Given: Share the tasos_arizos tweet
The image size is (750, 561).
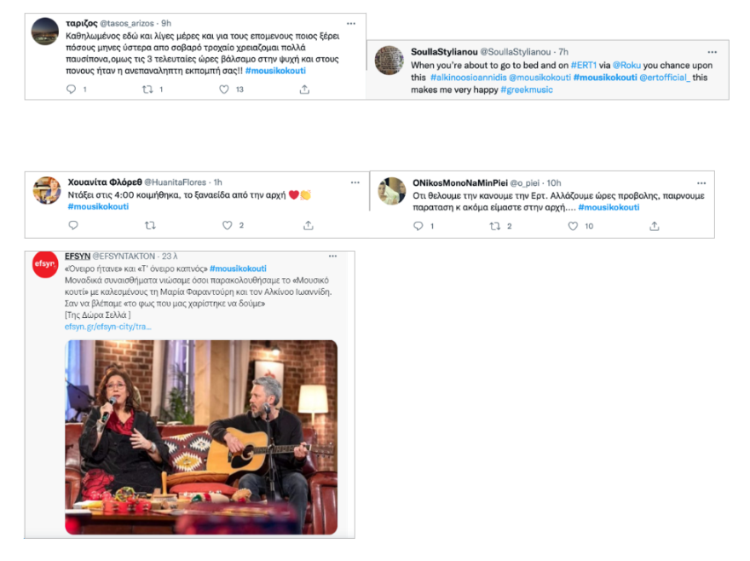Looking at the screenshot, I should 304,89.
